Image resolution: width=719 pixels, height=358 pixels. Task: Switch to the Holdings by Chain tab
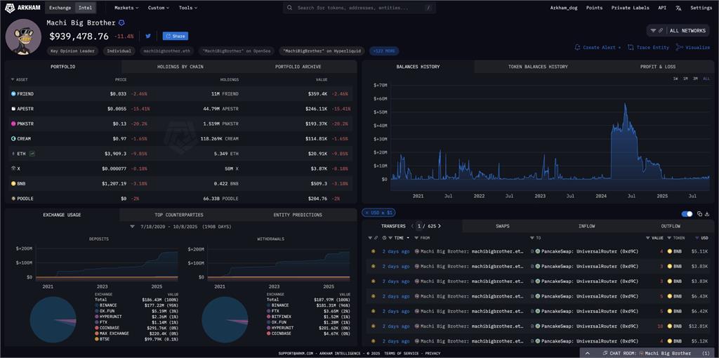(x=180, y=67)
